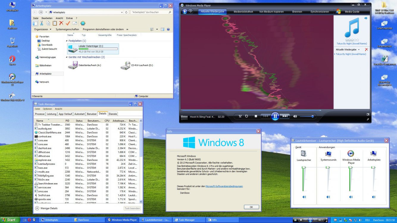Select the Diskettenlaufwerk (A:) drive
The width and height of the screenshot is (397, 223).
(x=85, y=65)
